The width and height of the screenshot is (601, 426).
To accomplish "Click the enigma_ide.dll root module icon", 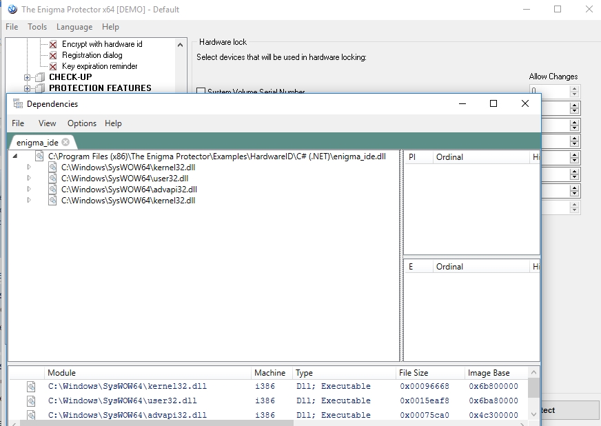I will pyautogui.click(x=39, y=156).
